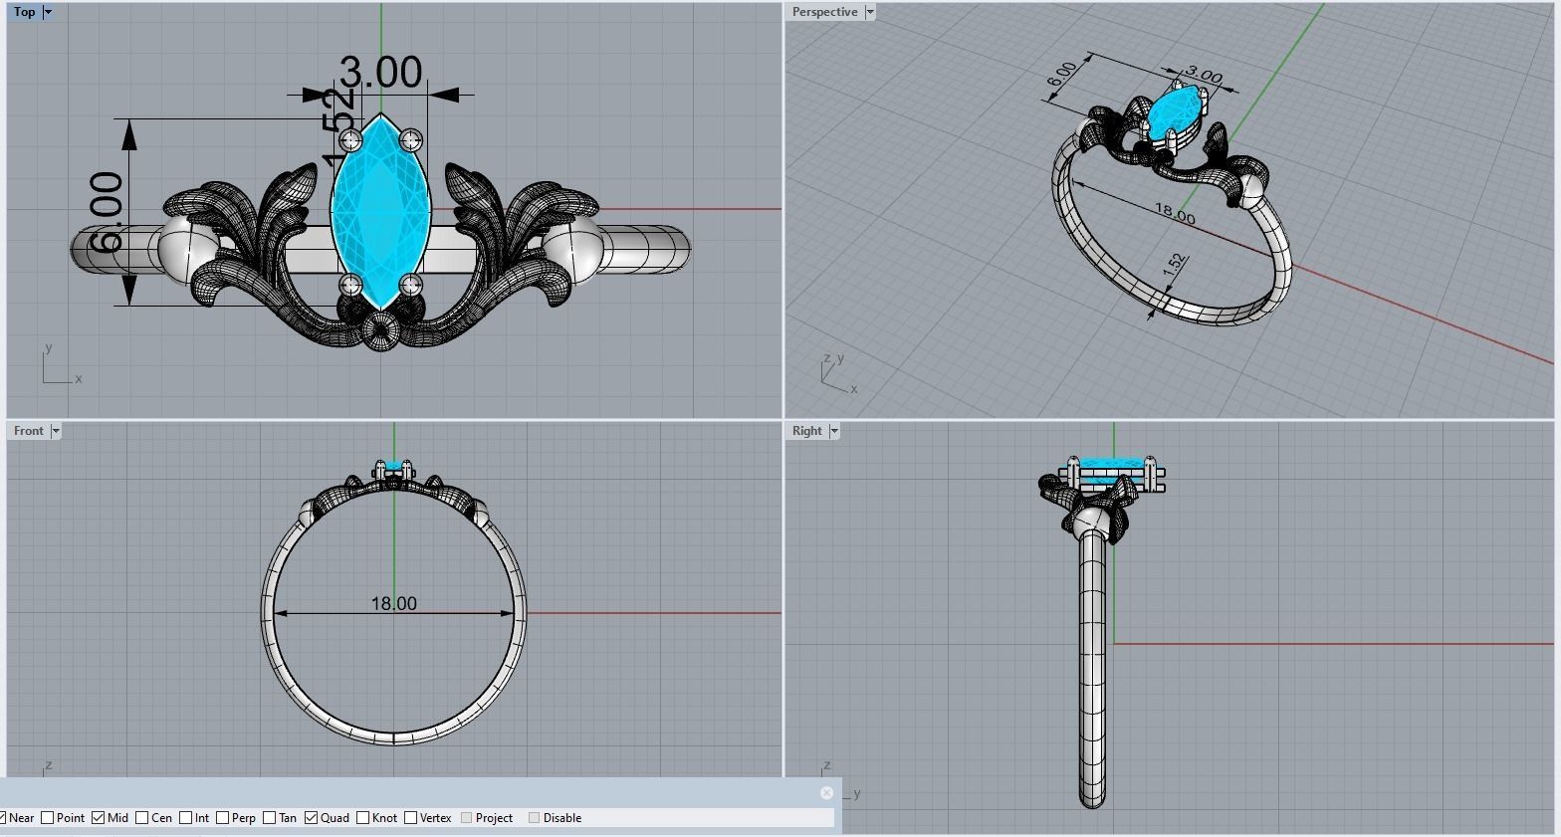This screenshot has width=1561, height=837.
Task: Open the Perspective viewport dropdown arrow
Action: (869, 12)
